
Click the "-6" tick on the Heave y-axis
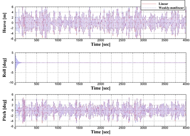click(x=12, y=39)
